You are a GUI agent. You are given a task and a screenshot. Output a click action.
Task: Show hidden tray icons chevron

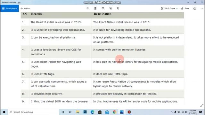pyautogui.click(x=172, y=112)
